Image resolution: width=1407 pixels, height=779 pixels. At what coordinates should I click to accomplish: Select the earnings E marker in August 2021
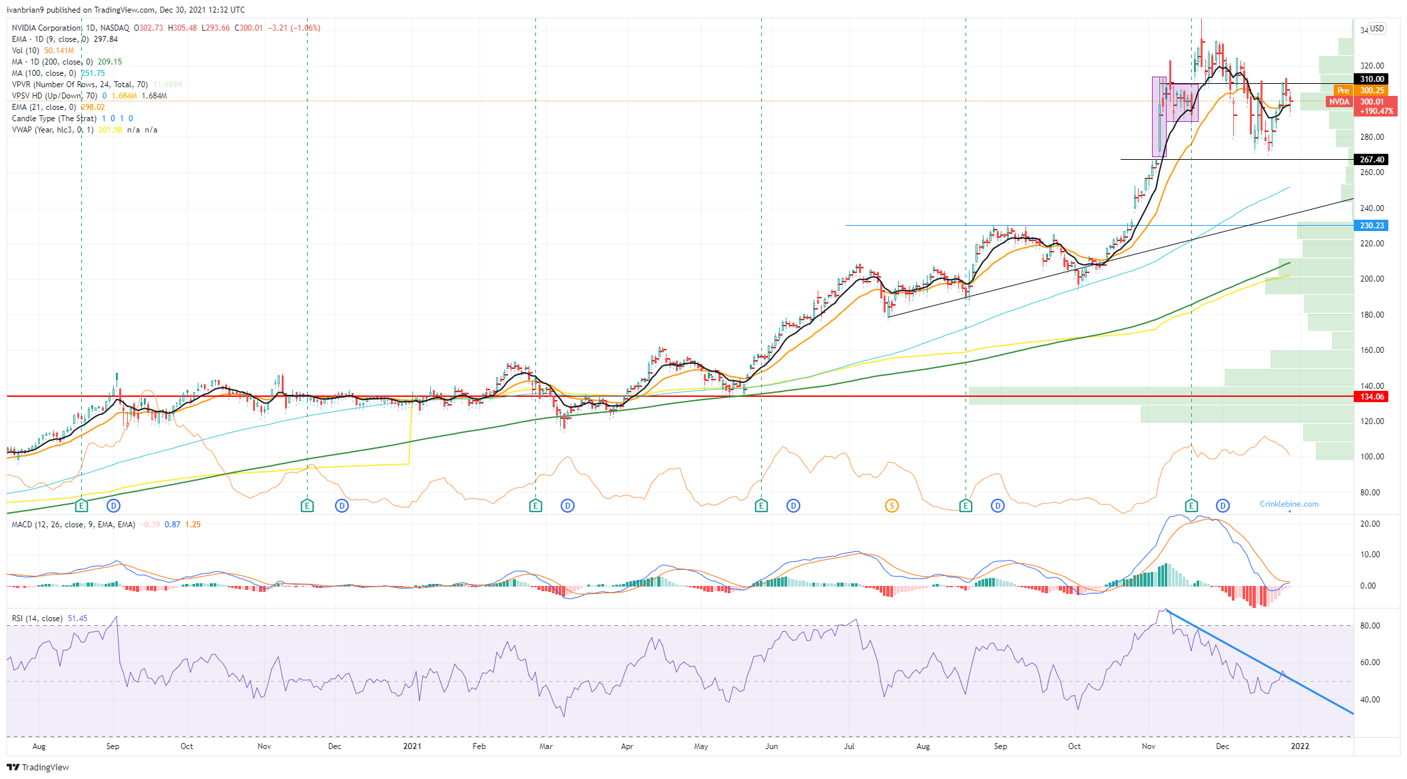966,506
